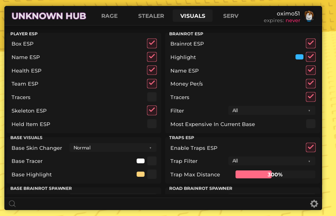This screenshot has height=216, width=336.
Task: Click the settings gear icon
Action: 314,204
